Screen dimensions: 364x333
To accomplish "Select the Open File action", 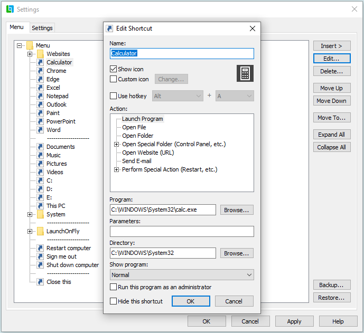I will (134, 127).
